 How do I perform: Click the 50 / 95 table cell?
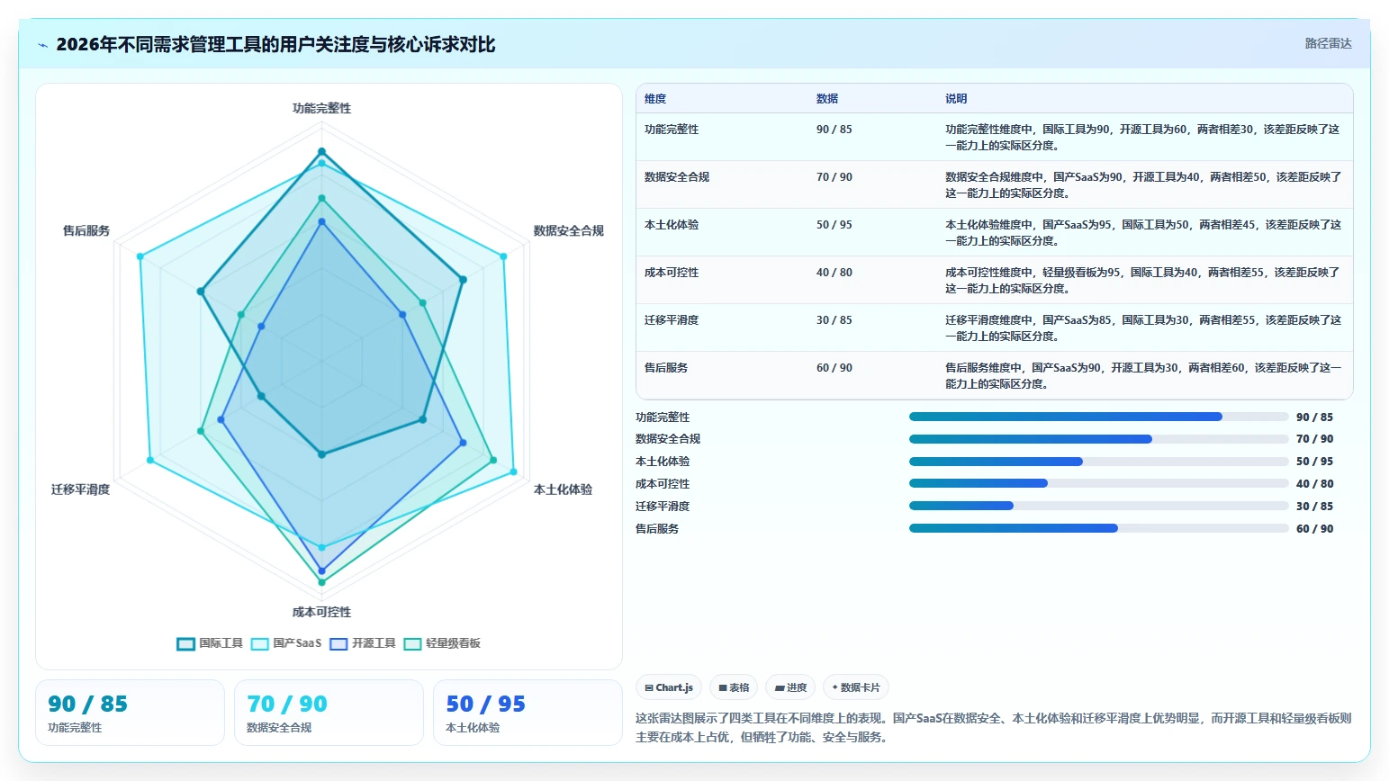click(x=834, y=225)
